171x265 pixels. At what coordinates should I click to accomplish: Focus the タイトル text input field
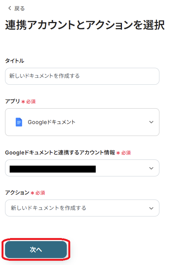coord(82,76)
